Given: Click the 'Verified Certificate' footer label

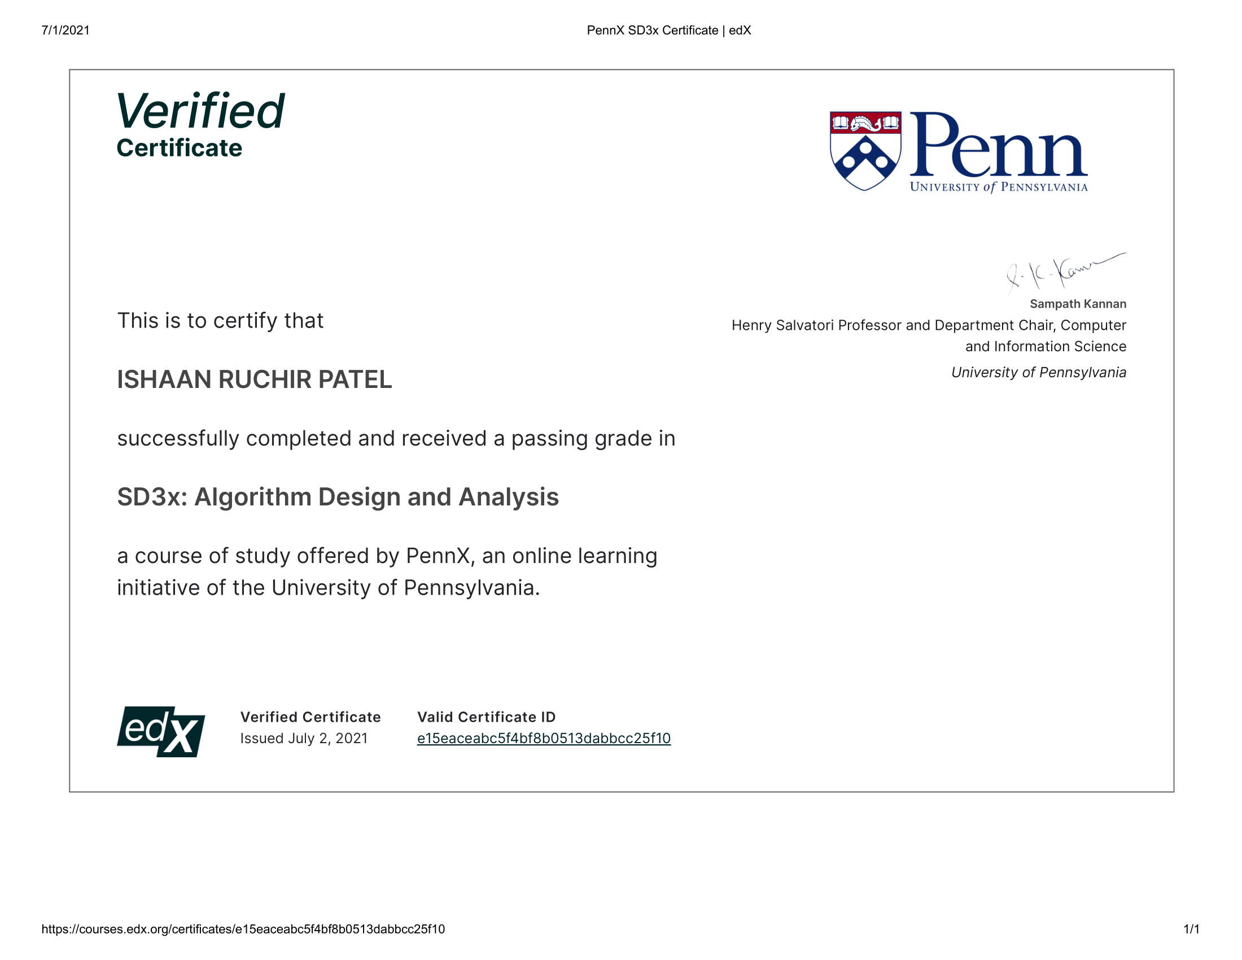Looking at the screenshot, I should click(310, 717).
